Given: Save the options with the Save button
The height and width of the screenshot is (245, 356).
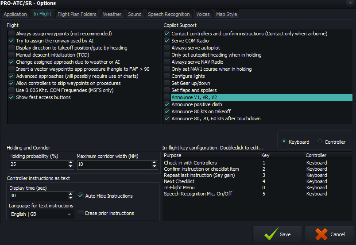Looking at the screenshot, I should click(x=278, y=234).
